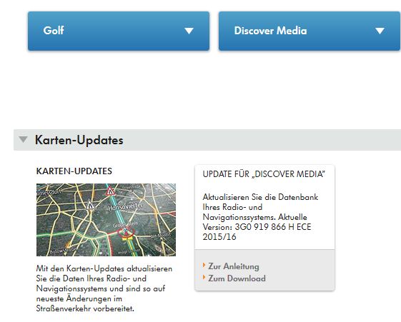The width and height of the screenshot is (401, 322).
Task: Open the Zur Anleitung link
Action: [234, 266]
